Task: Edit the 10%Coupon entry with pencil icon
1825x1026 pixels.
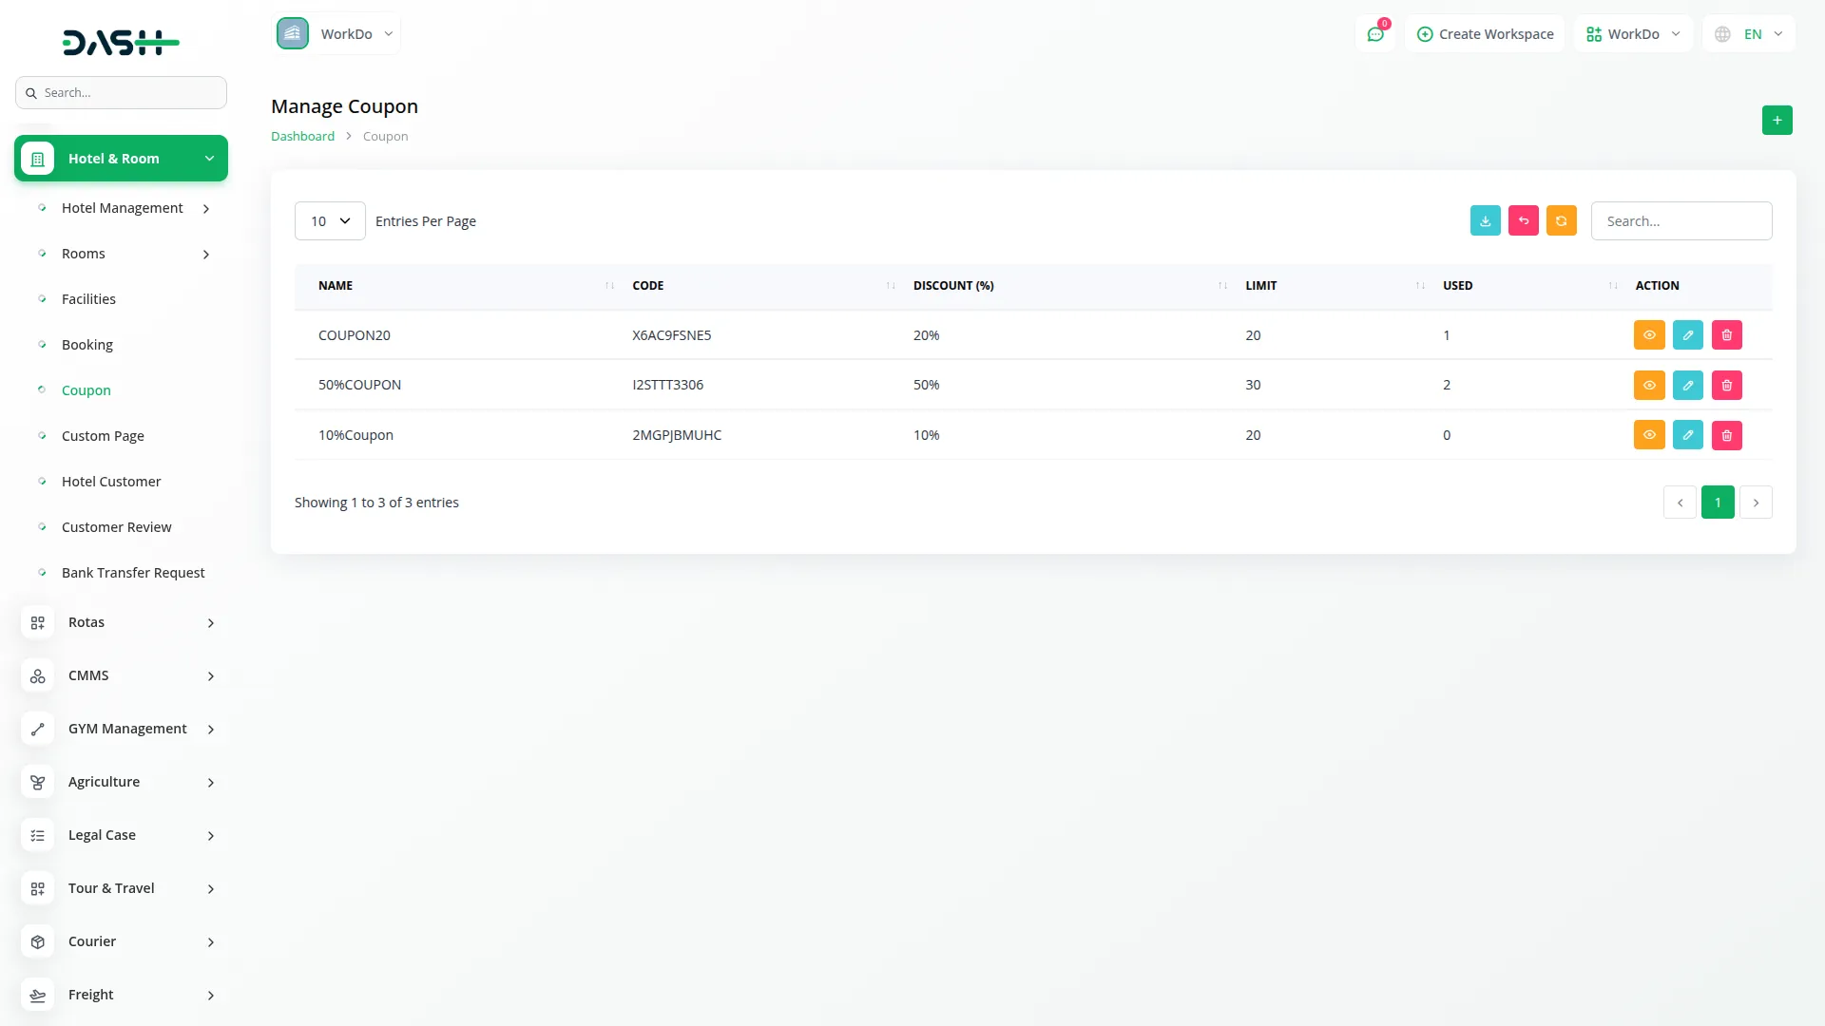Action: click(x=1687, y=435)
